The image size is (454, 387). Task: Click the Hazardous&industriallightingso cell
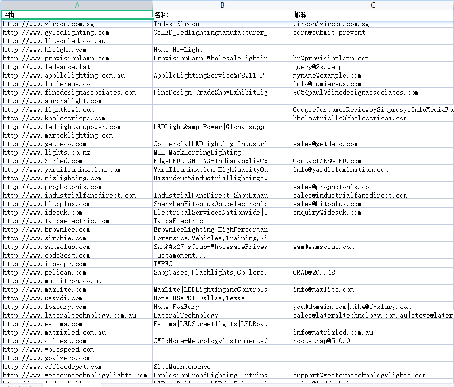(x=222, y=178)
